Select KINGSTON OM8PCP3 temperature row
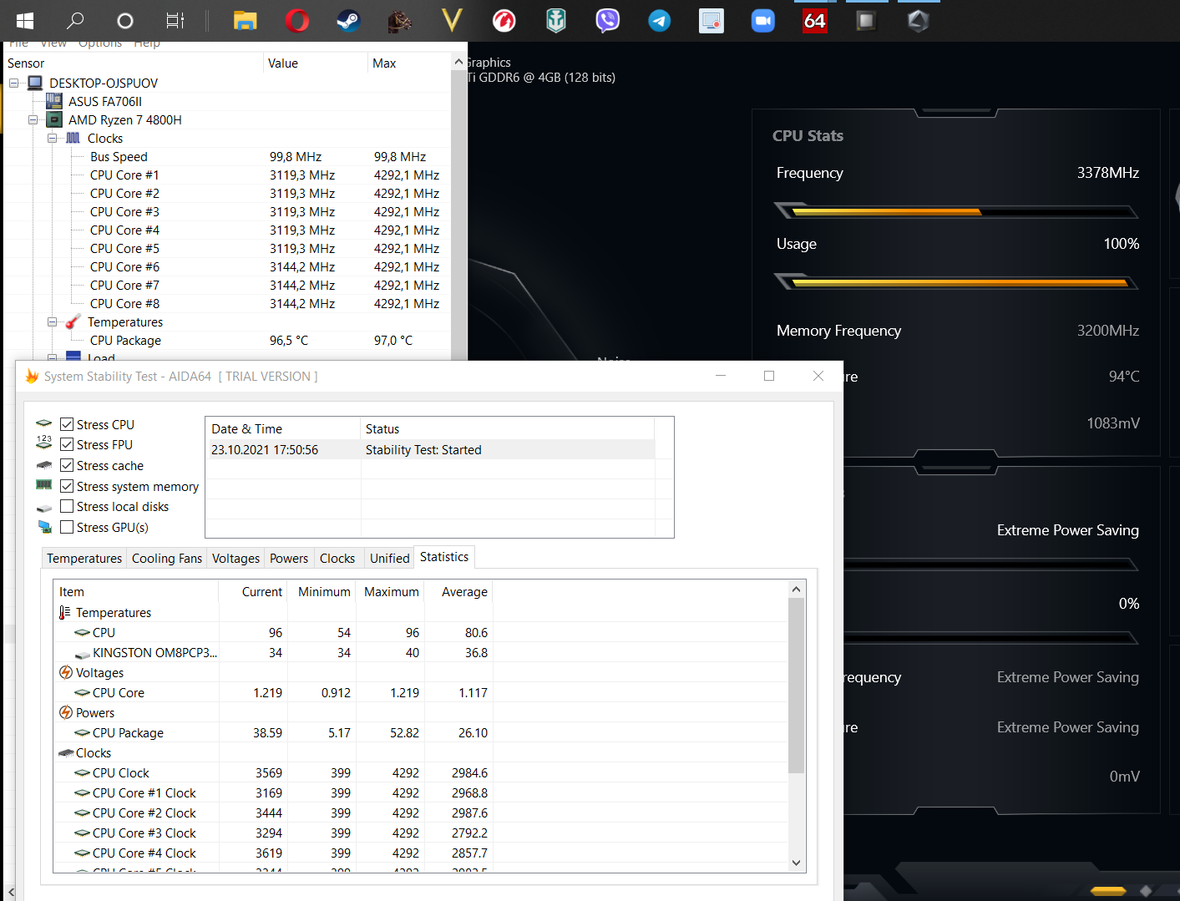1180x901 pixels. pyautogui.click(x=274, y=652)
